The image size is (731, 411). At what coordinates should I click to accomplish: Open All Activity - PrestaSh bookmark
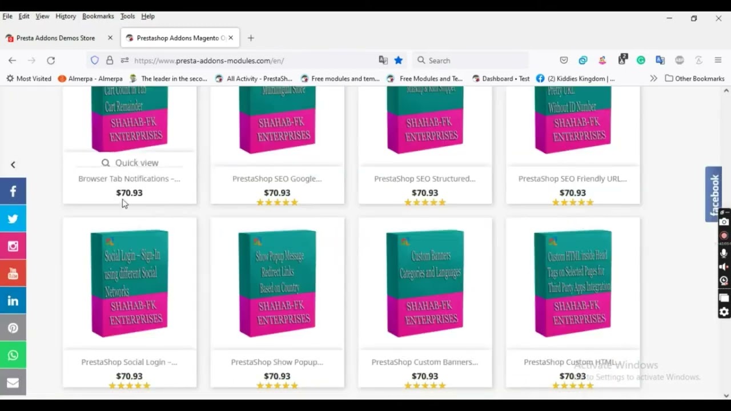tap(253, 78)
